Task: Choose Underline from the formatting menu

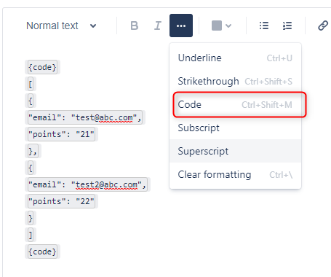Action: tap(235, 58)
